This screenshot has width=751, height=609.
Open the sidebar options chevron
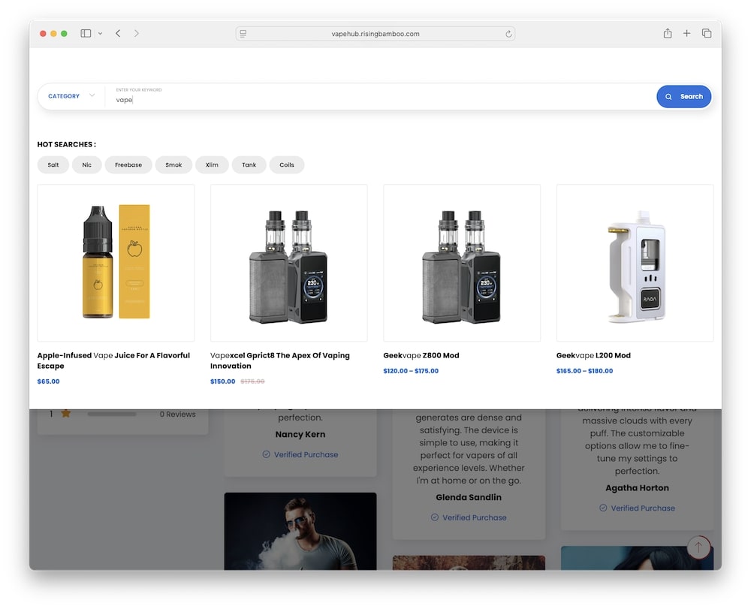point(100,34)
